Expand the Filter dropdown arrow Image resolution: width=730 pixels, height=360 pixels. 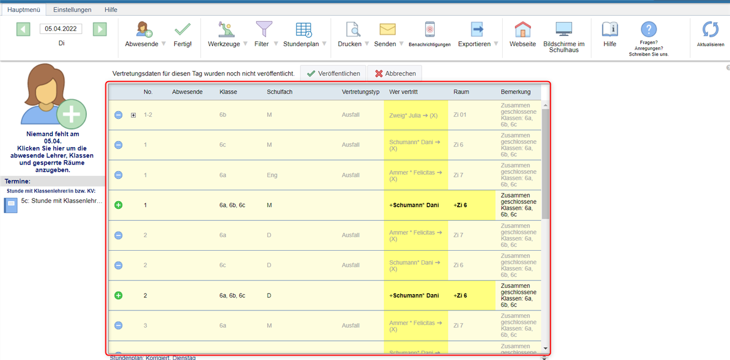point(275,44)
